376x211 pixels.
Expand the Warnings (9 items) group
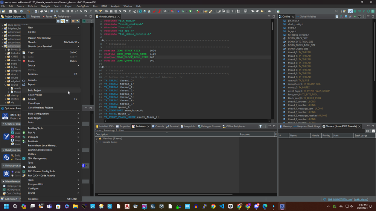click(x=97, y=139)
